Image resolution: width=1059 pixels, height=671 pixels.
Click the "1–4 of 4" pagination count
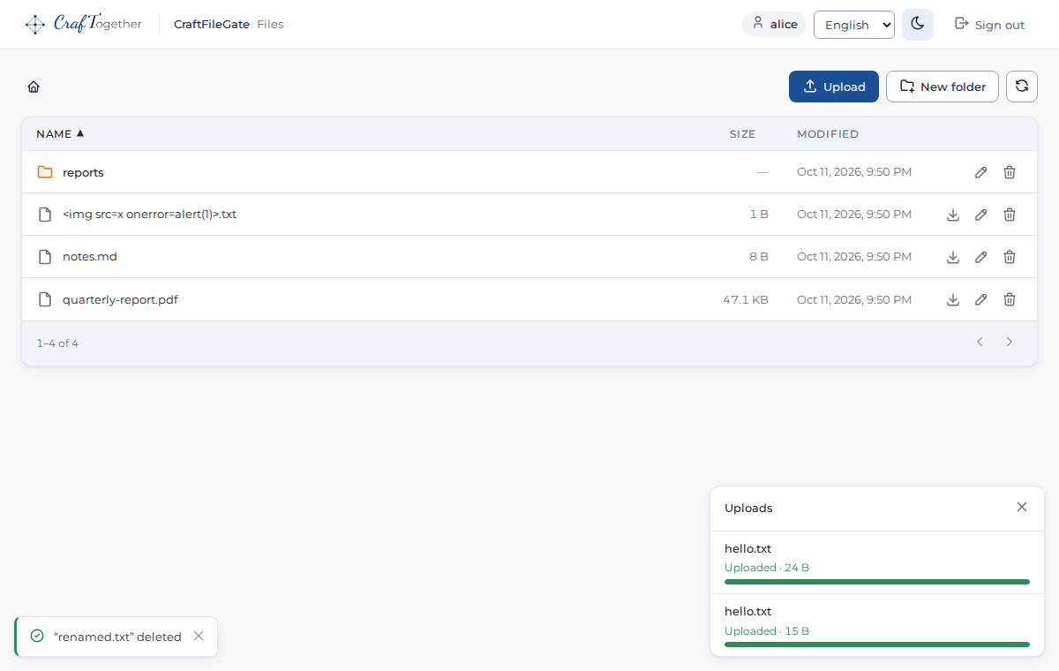[x=57, y=343]
